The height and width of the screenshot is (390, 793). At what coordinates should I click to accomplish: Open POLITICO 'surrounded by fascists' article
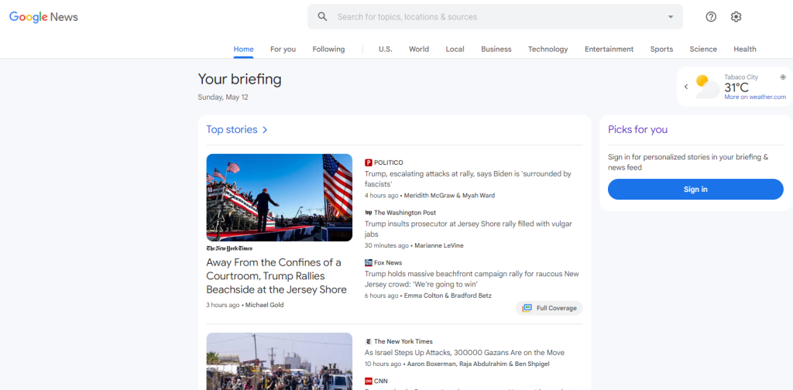click(x=468, y=179)
